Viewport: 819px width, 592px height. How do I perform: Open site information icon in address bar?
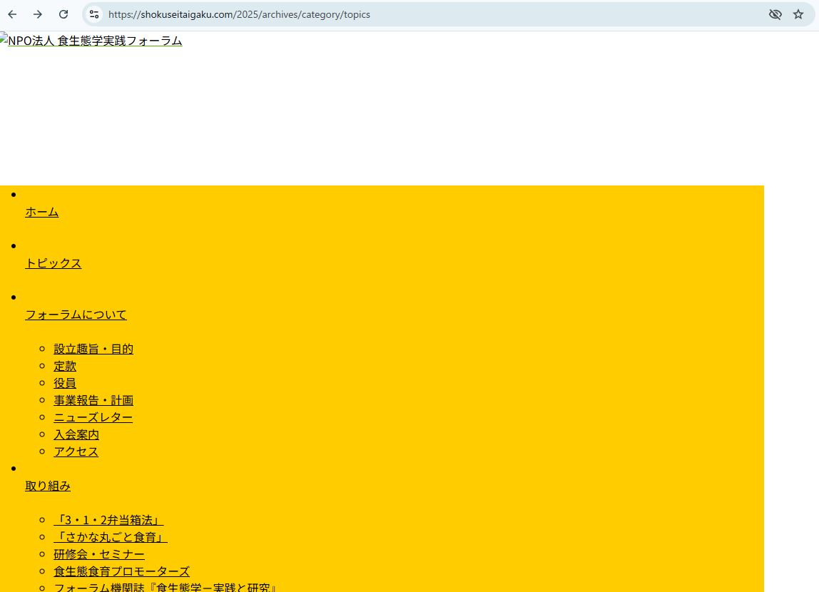click(x=94, y=14)
